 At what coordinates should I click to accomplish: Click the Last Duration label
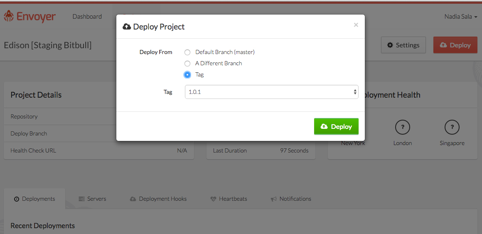pyautogui.click(x=230, y=151)
